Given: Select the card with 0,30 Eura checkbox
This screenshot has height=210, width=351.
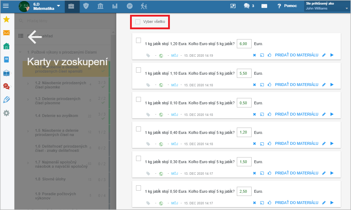Looking at the screenshot, I should tap(138, 158).
